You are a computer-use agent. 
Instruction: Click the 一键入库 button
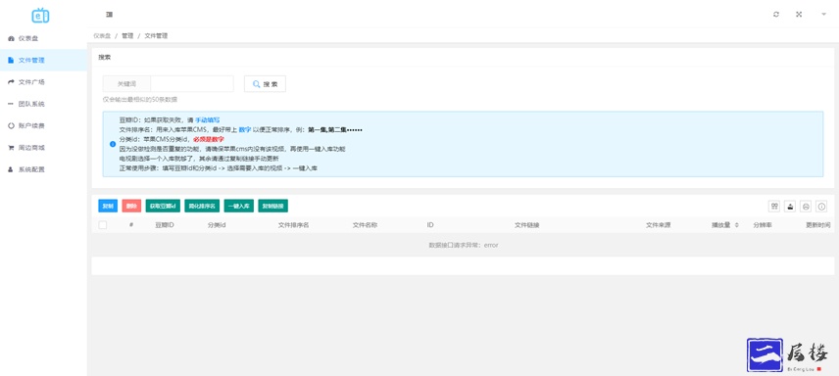(x=238, y=206)
